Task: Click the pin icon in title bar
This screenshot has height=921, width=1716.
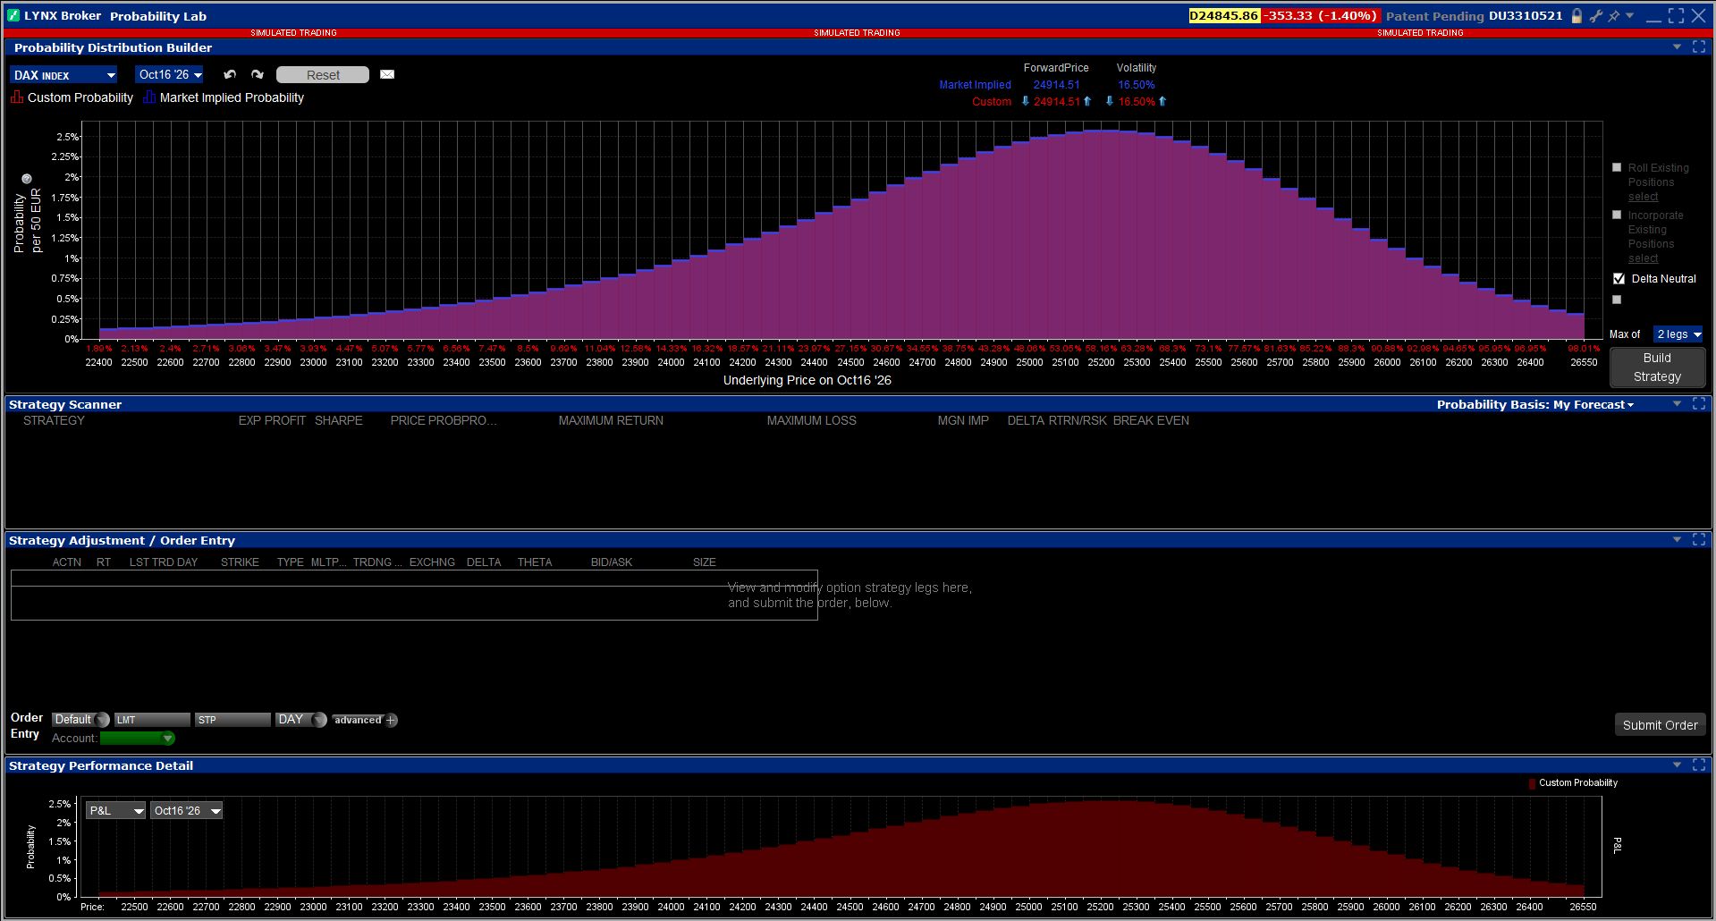Action: tap(1614, 16)
